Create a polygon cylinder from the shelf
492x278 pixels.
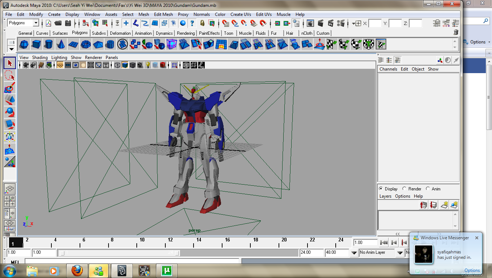[48, 45]
